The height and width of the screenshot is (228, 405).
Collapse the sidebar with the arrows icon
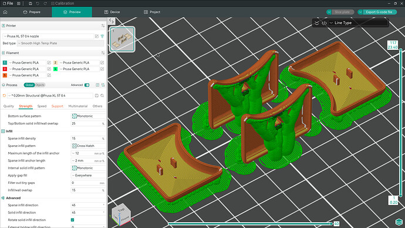click(x=112, y=21)
